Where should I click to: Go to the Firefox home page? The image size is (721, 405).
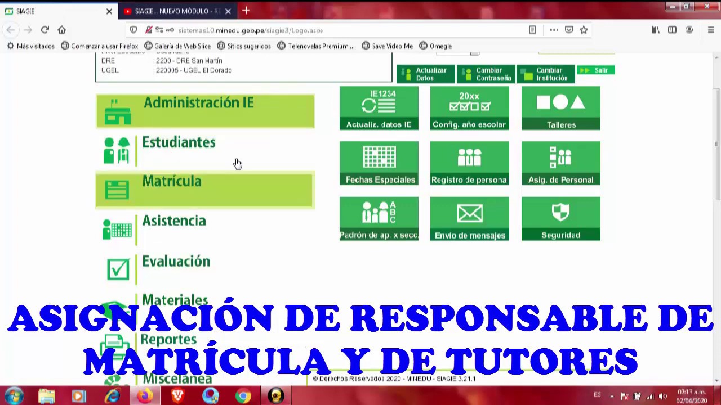pos(62,30)
